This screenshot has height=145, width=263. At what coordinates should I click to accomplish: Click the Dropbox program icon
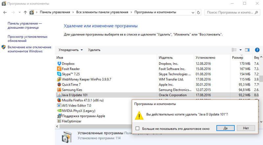tap(59, 63)
